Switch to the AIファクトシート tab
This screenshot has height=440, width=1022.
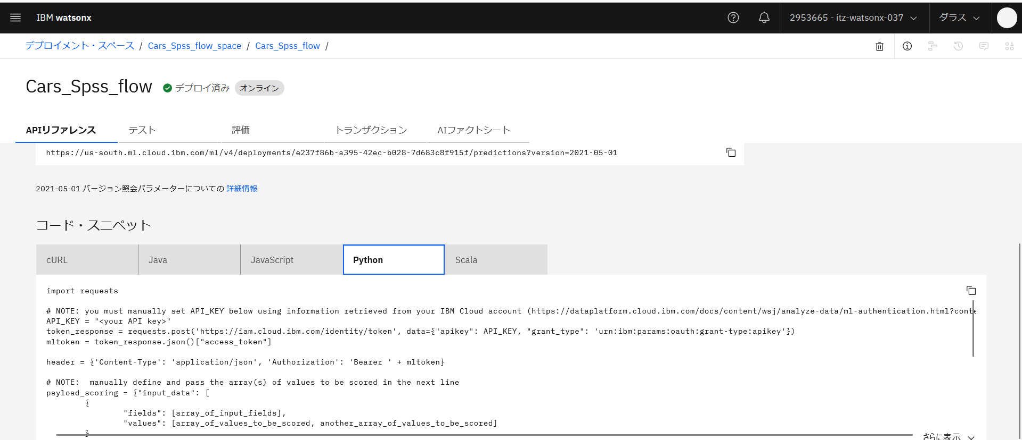tap(478, 130)
